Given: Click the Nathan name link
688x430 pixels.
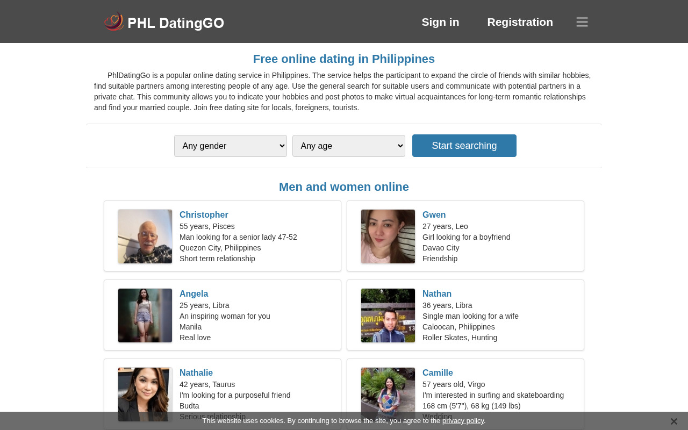Looking at the screenshot, I should point(437,294).
